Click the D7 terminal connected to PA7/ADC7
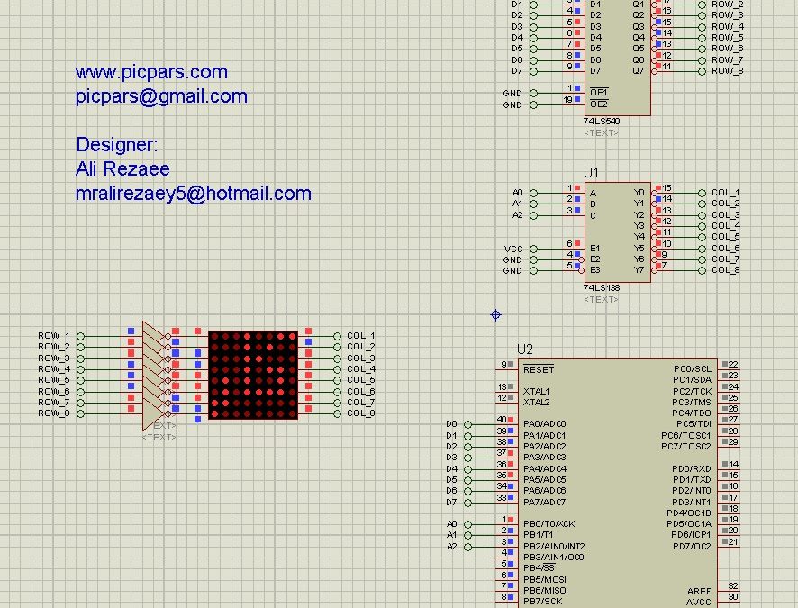798x608 pixels. click(x=467, y=503)
